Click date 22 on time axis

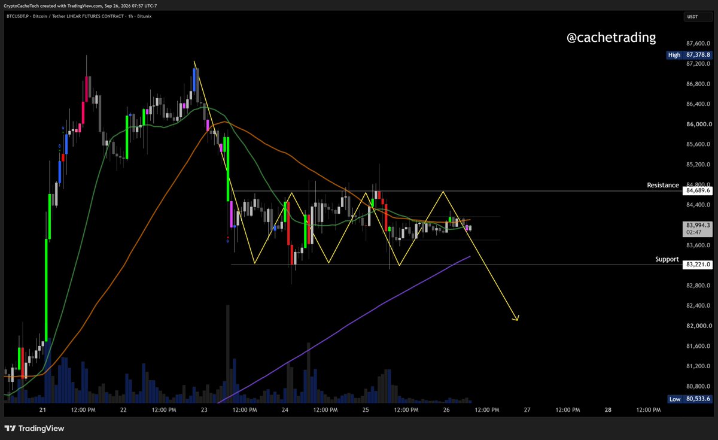123,410
